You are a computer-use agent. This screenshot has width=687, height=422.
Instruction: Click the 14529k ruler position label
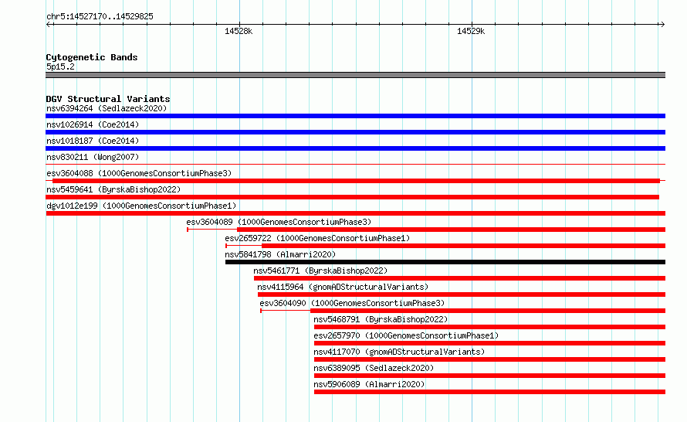[471, 31]
